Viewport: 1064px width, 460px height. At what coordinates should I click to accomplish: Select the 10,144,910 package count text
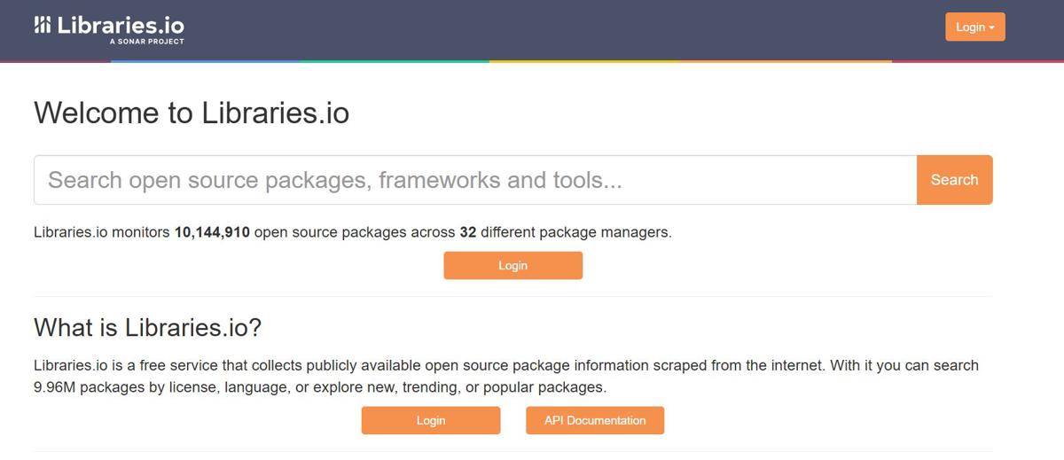(212, 232)
